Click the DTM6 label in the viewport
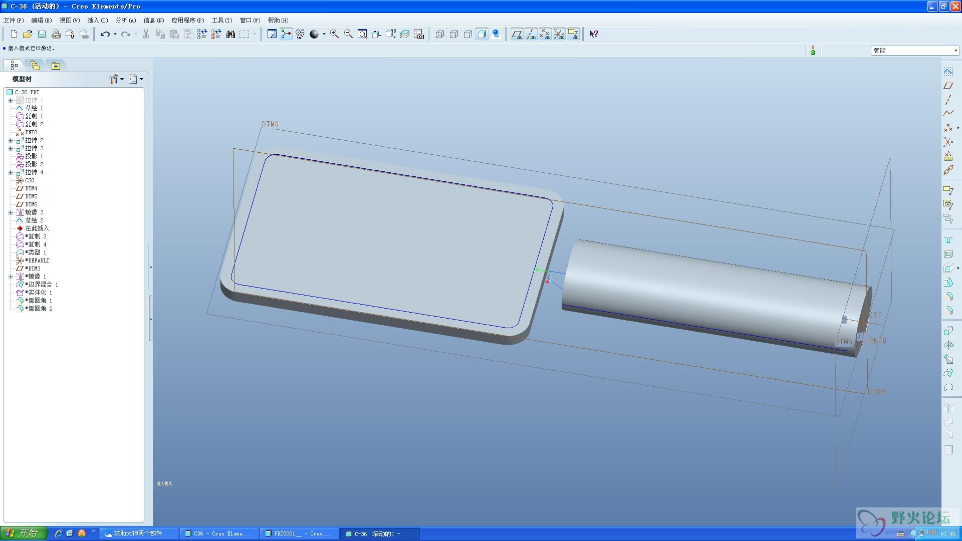 [x=270, y=124]
